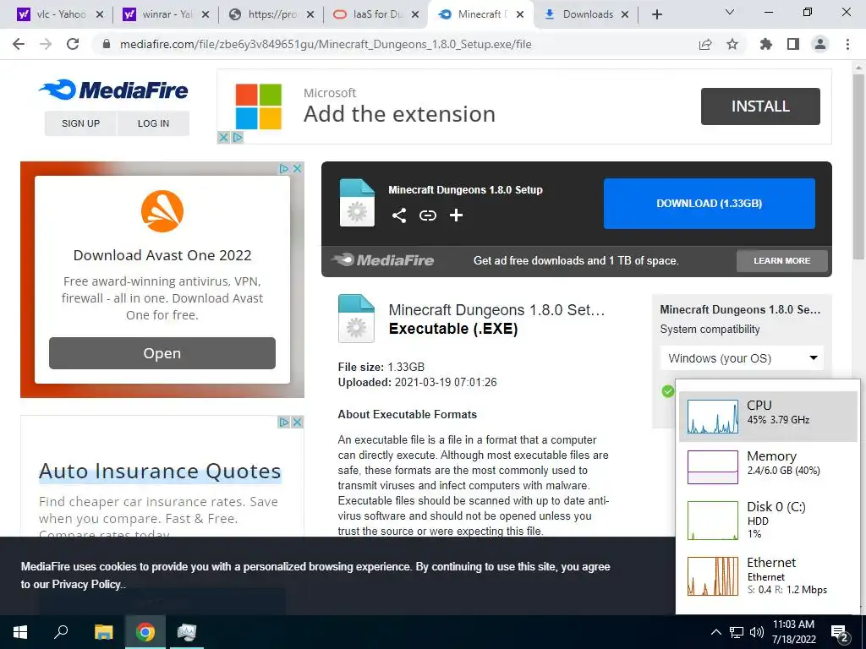Close the Microsoft banner ad X icon
Screen dimensions: 866x649
223,137
